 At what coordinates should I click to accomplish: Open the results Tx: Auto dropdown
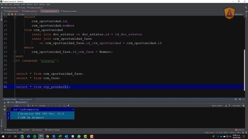pos(42,106)
